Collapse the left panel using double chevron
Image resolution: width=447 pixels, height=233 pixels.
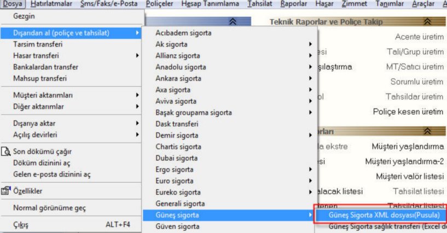(x=233, y=22)
